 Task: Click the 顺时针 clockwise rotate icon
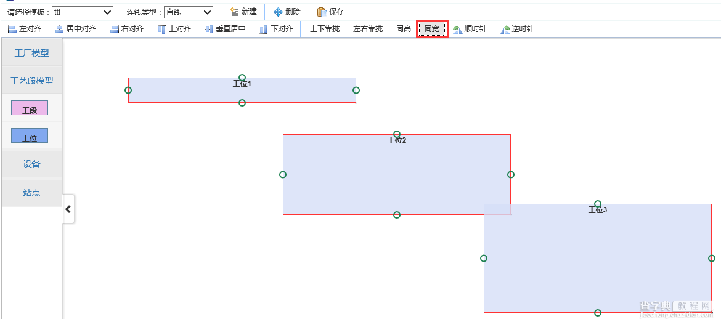click(x=457, y=30)
